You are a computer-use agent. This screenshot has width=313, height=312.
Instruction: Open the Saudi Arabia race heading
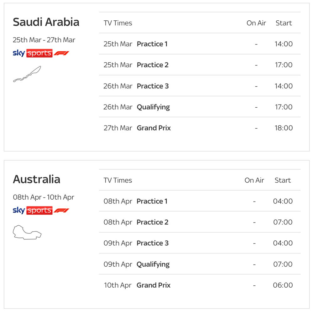pos(46,22)
